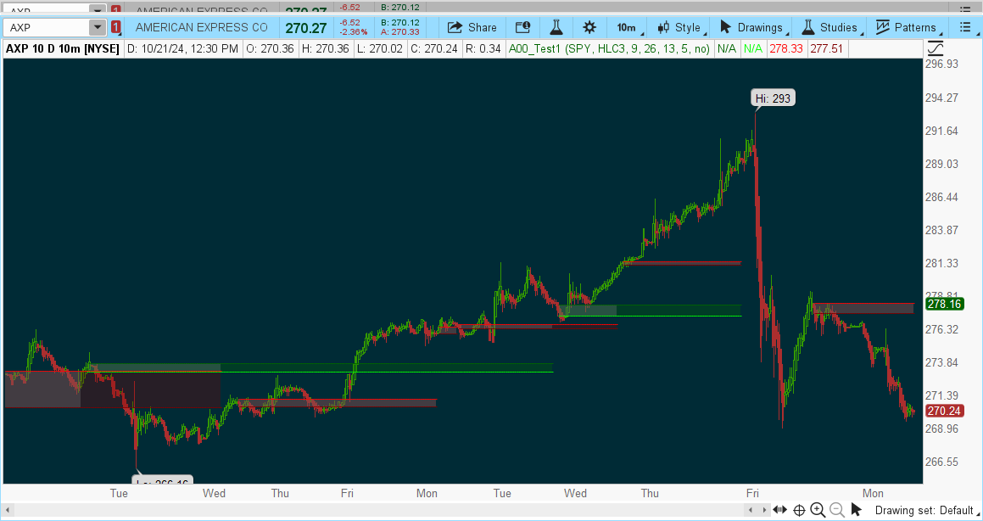Click the green 278.16 price axis tag
Image resolution: width=983 pixels, height=521 pixels.
coord(944,304)
